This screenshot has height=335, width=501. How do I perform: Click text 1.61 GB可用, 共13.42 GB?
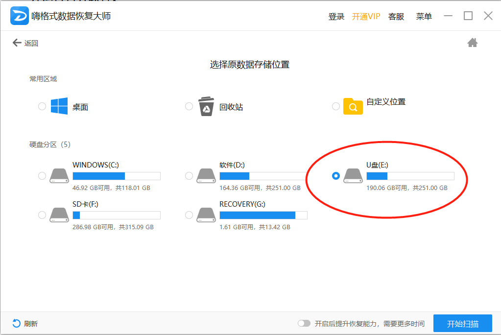(255, 227)
